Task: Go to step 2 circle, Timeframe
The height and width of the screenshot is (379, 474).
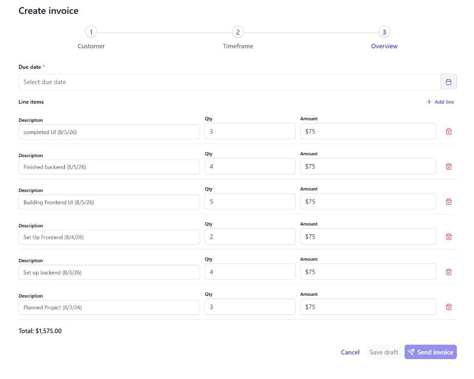Action: click(x=238, y=32)
